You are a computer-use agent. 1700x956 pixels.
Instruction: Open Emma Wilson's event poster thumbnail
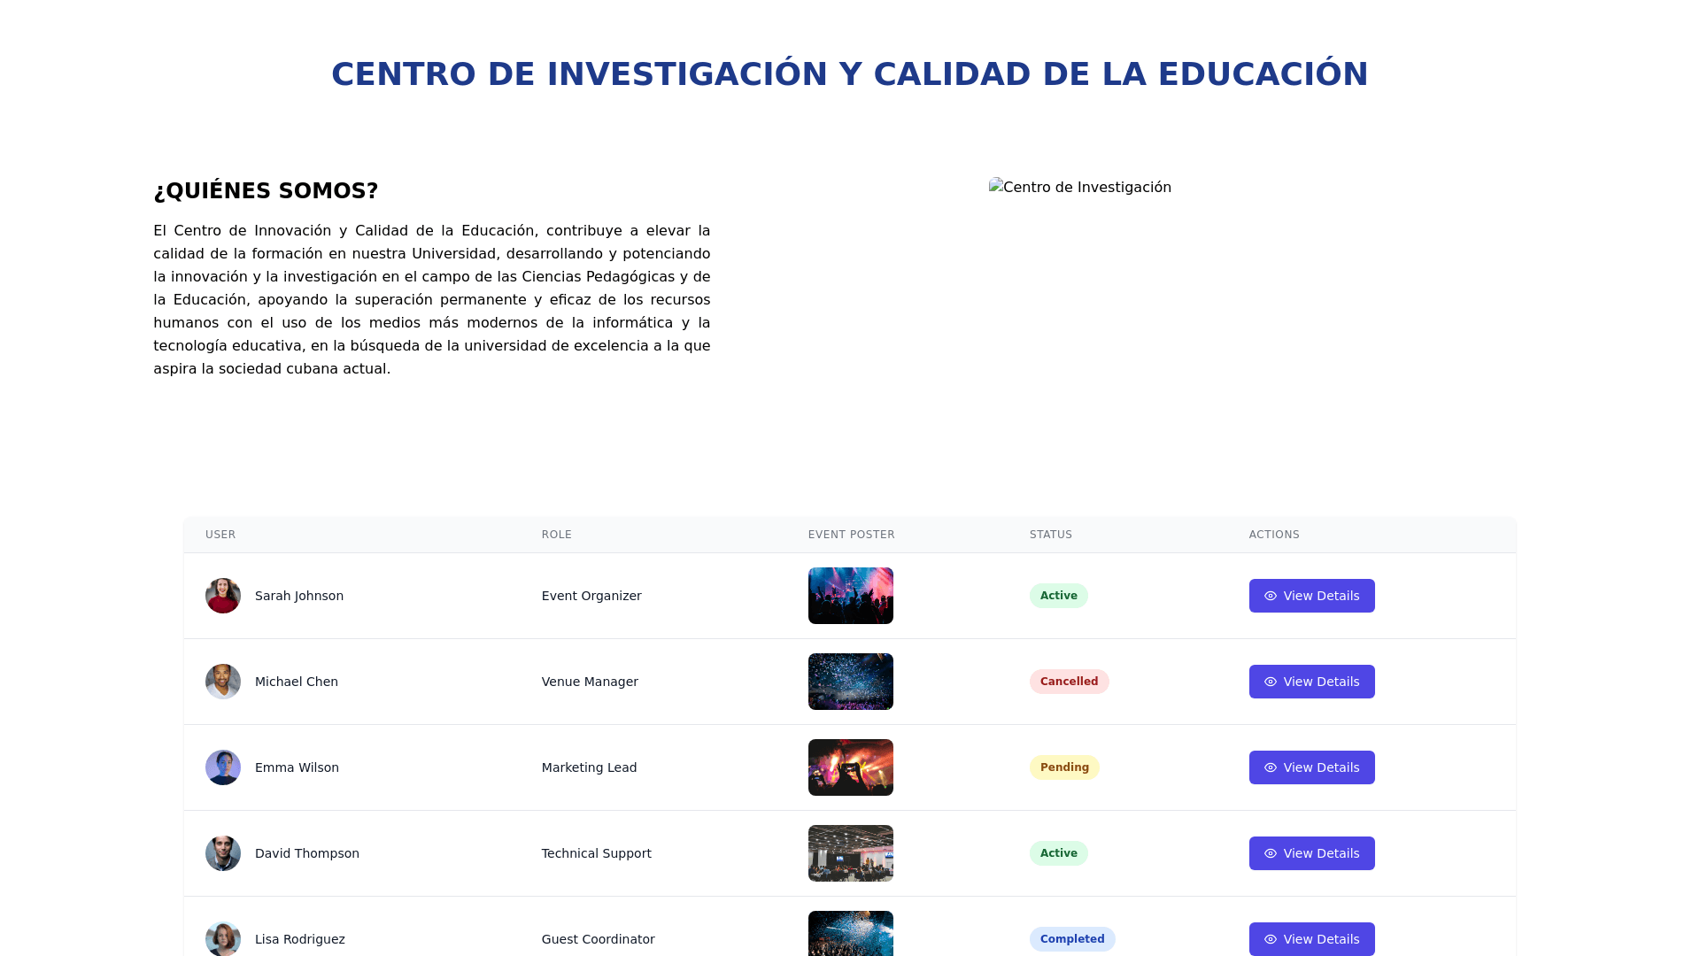pyautogui.click(x=850, y=767)
